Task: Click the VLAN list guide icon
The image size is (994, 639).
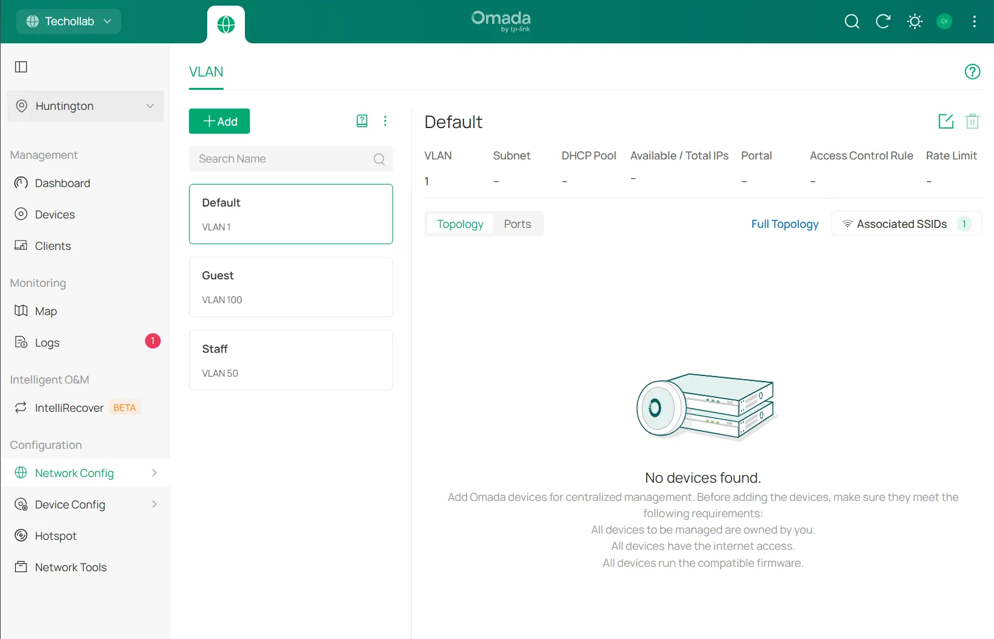Action: 362,121
